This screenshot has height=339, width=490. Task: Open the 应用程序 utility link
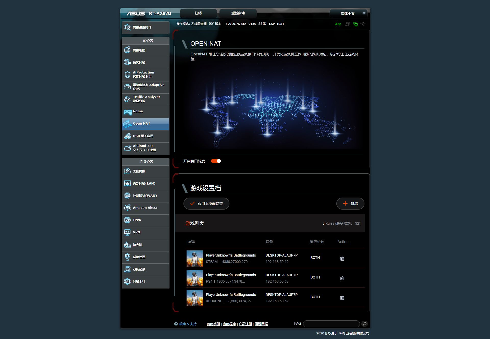click(x=229, y=324)
